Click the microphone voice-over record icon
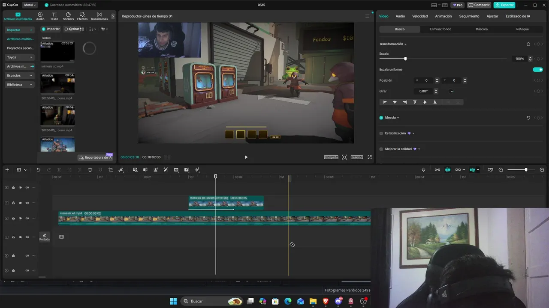Image resolution: width=549 pixels, height=308 pixels. [423, 170]
